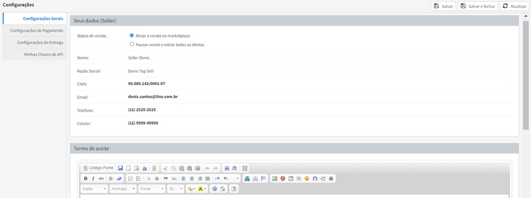Align text right in editor
Viewport: 531px width, 198px height.
(x=200, y=178)
